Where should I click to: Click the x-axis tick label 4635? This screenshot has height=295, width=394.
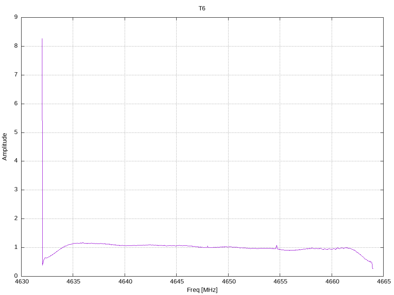[73, 282]
